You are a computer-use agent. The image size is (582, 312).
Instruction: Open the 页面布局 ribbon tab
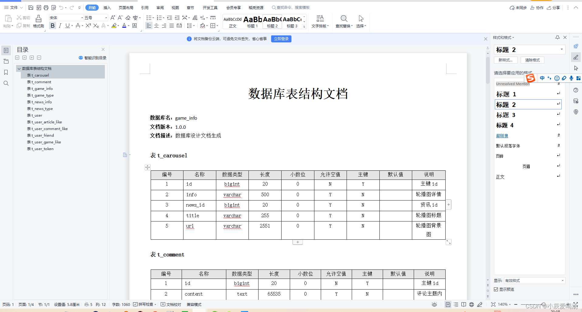(x=126, y=8)
